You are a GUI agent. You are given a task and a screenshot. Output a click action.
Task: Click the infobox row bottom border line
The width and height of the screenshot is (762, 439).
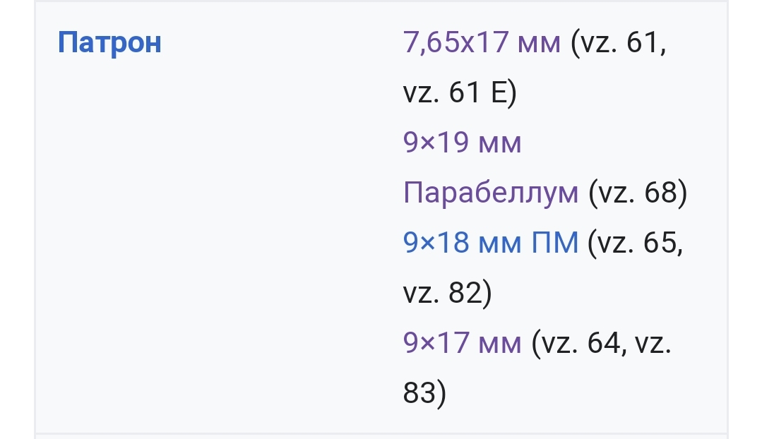point(381,433)
